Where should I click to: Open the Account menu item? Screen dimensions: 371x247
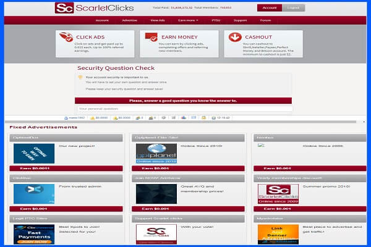tap(102, 20)
